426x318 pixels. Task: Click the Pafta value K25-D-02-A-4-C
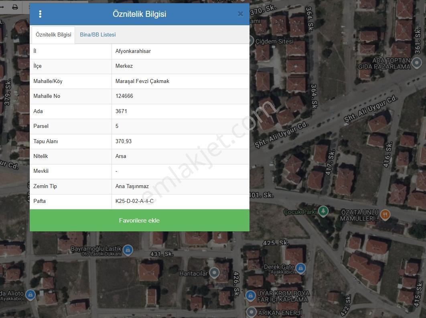[134, 201]
